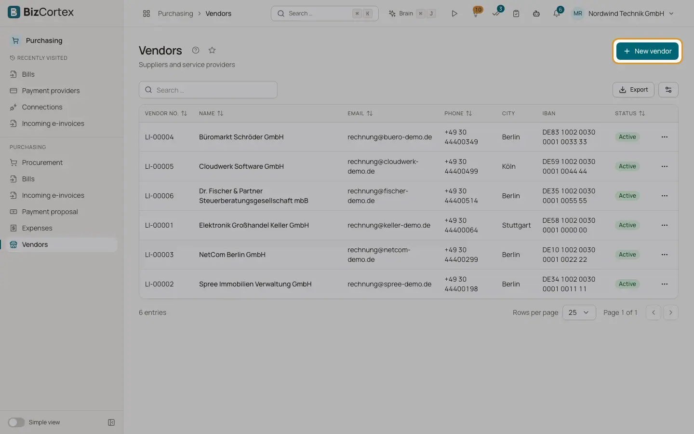This screenshot has height=434, width=694.
Task: Go to next page arrow
Action: pos(671,312)
